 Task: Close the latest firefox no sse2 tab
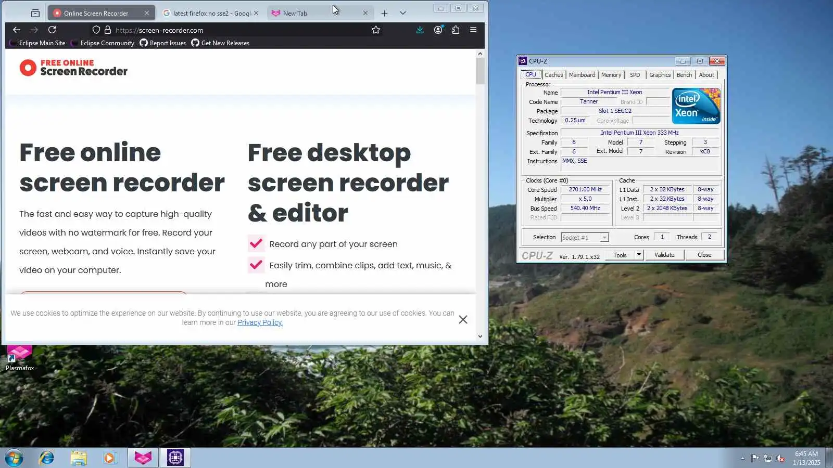tap(256, 13)
